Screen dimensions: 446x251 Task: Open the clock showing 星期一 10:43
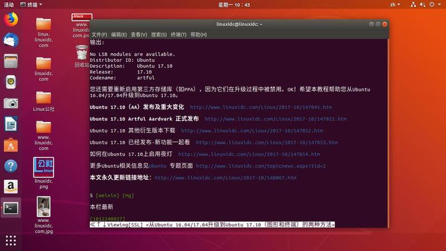point(234,4)
